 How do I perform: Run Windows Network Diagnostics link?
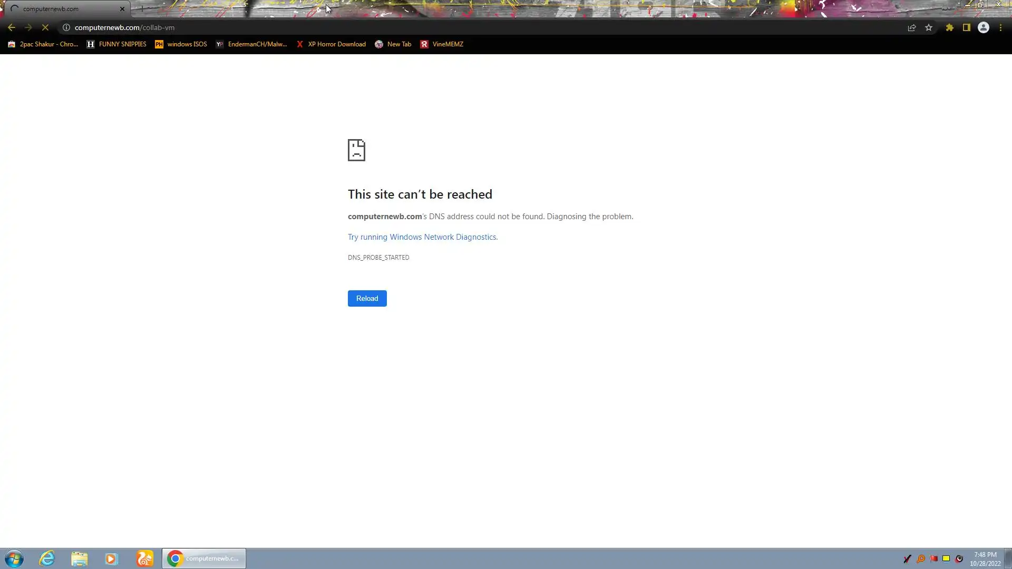422,237
